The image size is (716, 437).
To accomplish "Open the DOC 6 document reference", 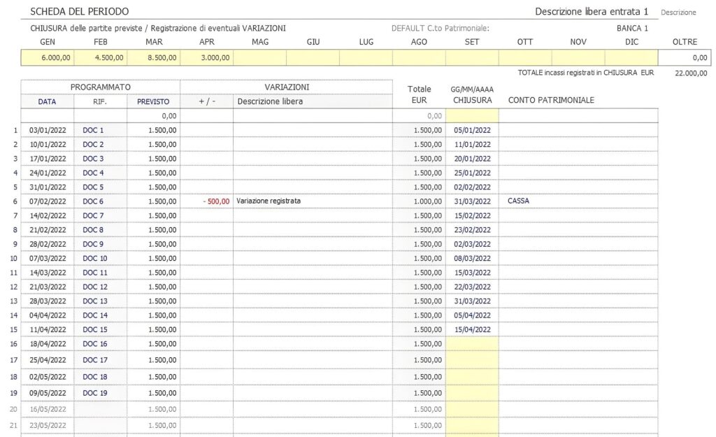I will 92,201.
